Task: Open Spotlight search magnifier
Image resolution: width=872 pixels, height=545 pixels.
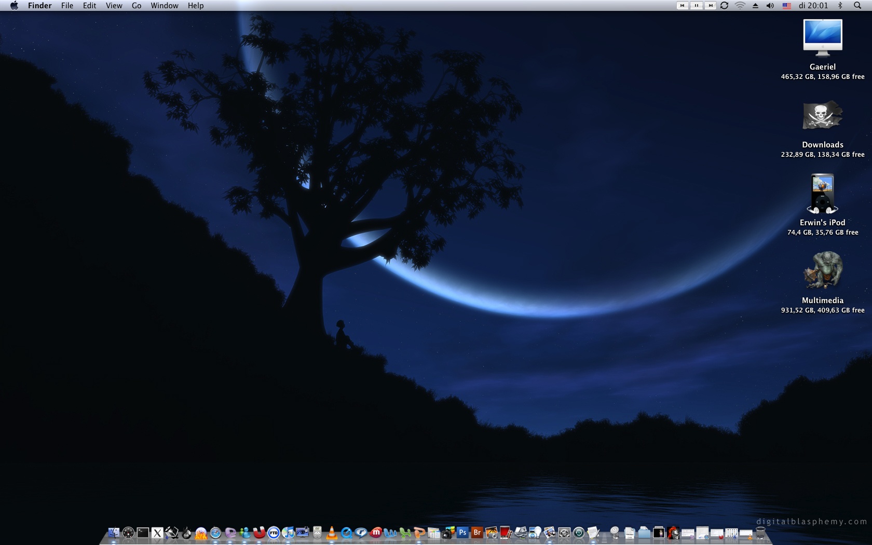Action: [857, 6]
